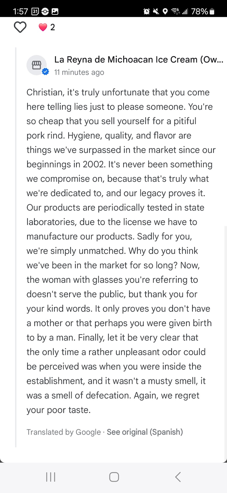Click the vertical scrollbar on right edge
This screenshot has width=227, height=493.
pyautogui.click(x=225, y=334)
